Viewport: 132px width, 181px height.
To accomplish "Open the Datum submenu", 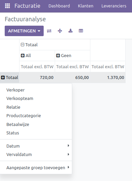I will (36, 146).
